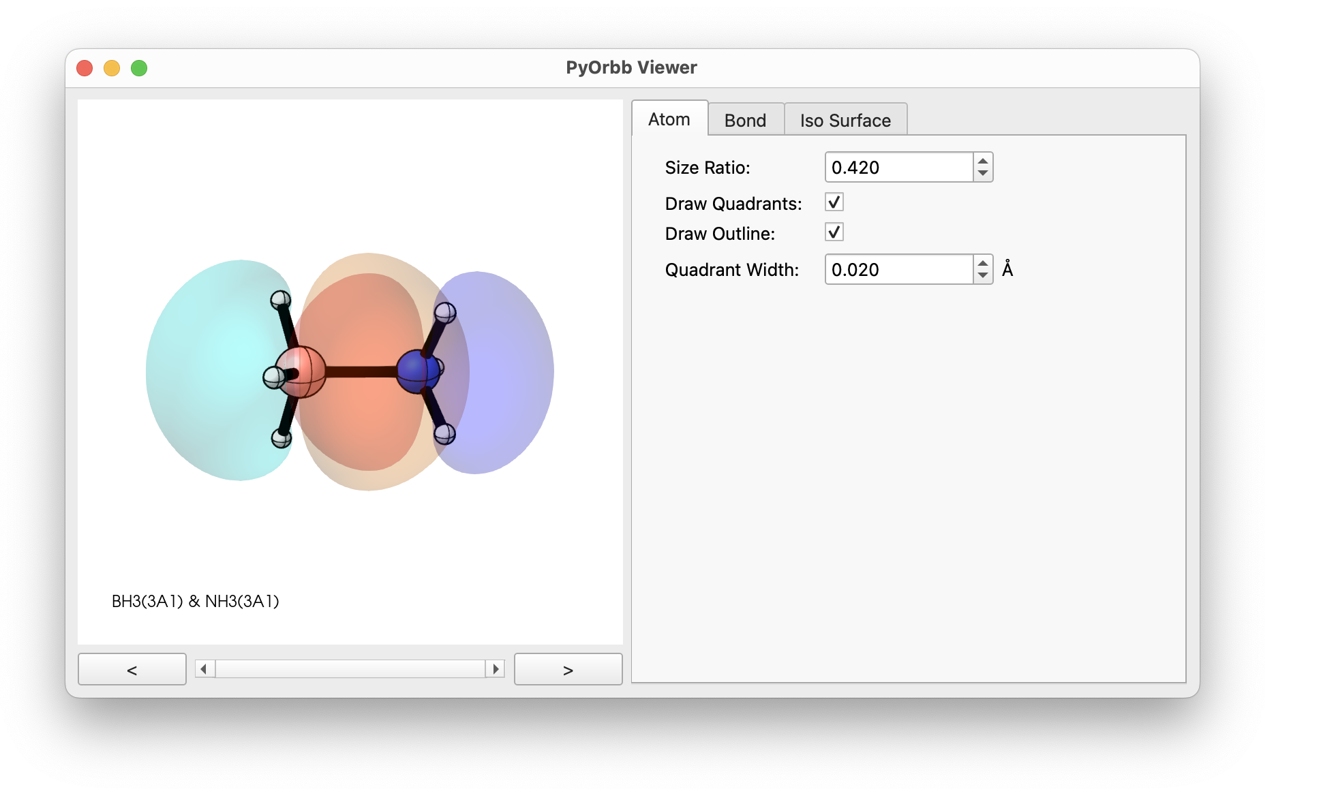This screenshot has width=1321, height=804.
Task: Select the Atom tab
Action: 669,119
